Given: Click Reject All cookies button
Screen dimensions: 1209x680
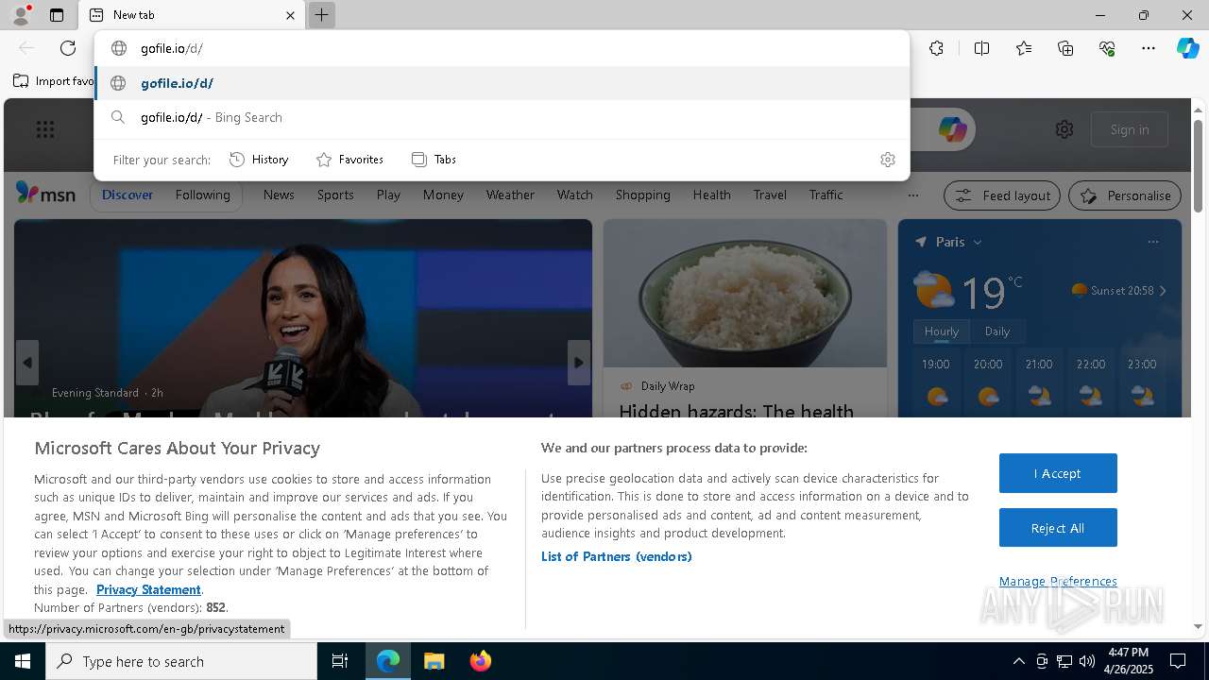Looking at the screenshot, I should click(1058, 528).
